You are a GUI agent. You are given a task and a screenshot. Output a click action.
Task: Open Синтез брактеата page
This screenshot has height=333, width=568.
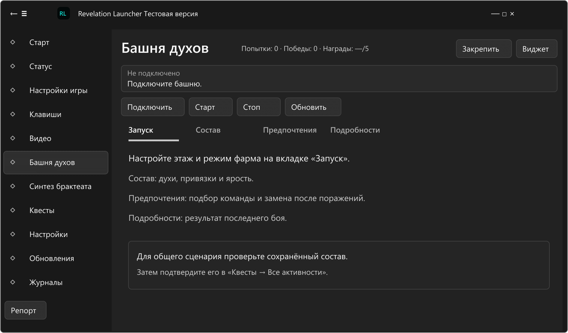click(x=56, y=186)
